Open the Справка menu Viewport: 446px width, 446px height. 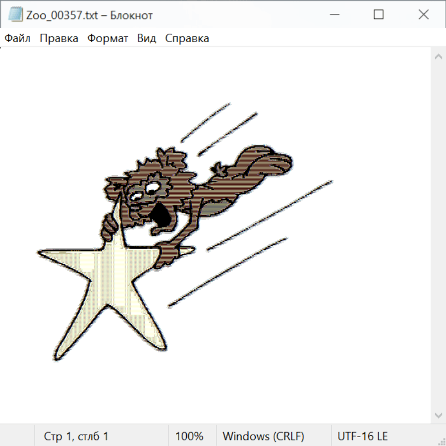point(187,39)
